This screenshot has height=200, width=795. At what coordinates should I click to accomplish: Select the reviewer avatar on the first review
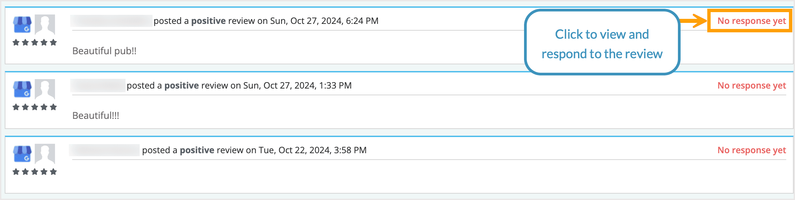pos(46,25)
